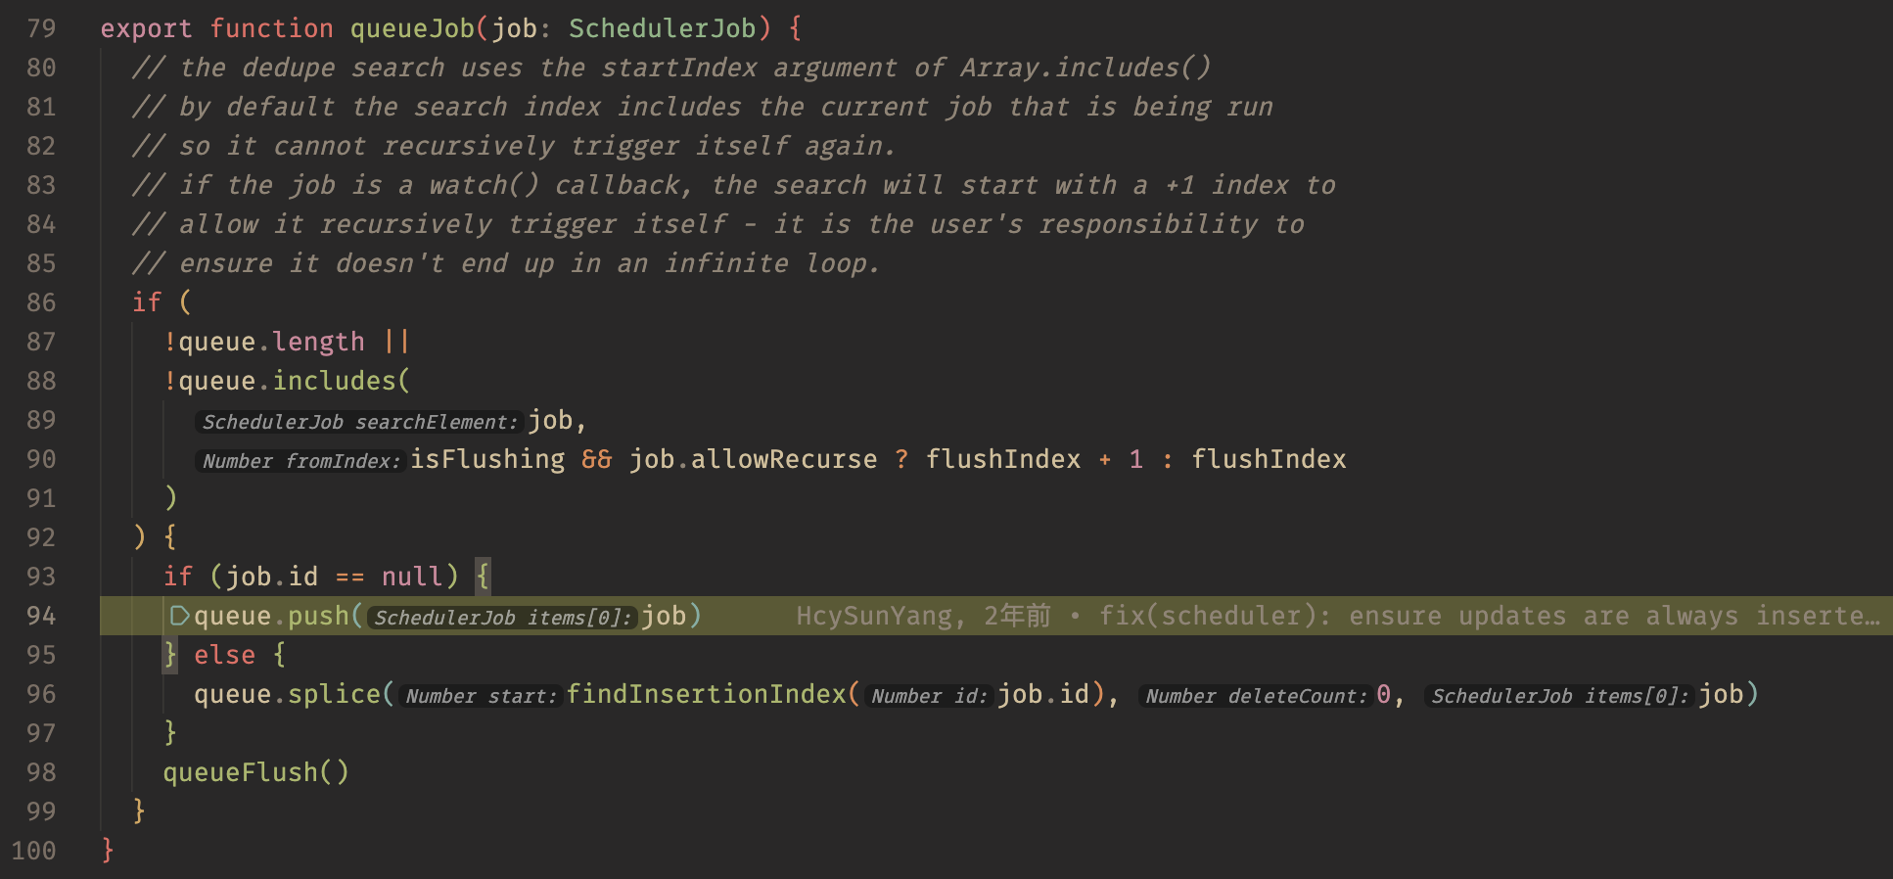The height and width of the screenshot is (879, 1893).
Task: Click the highlighted opening brace after null
Action: point(483,577)
